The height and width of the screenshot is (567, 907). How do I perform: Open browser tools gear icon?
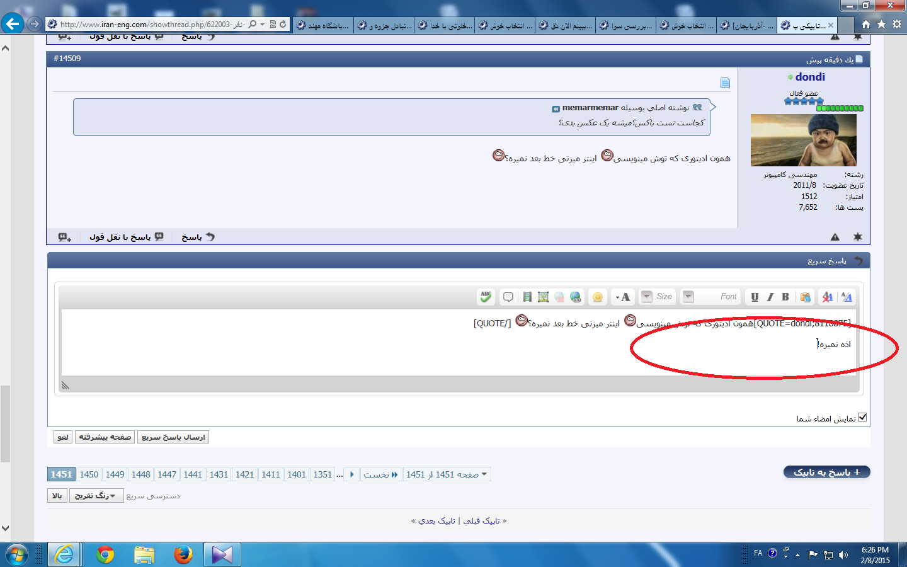click(897, 24)
